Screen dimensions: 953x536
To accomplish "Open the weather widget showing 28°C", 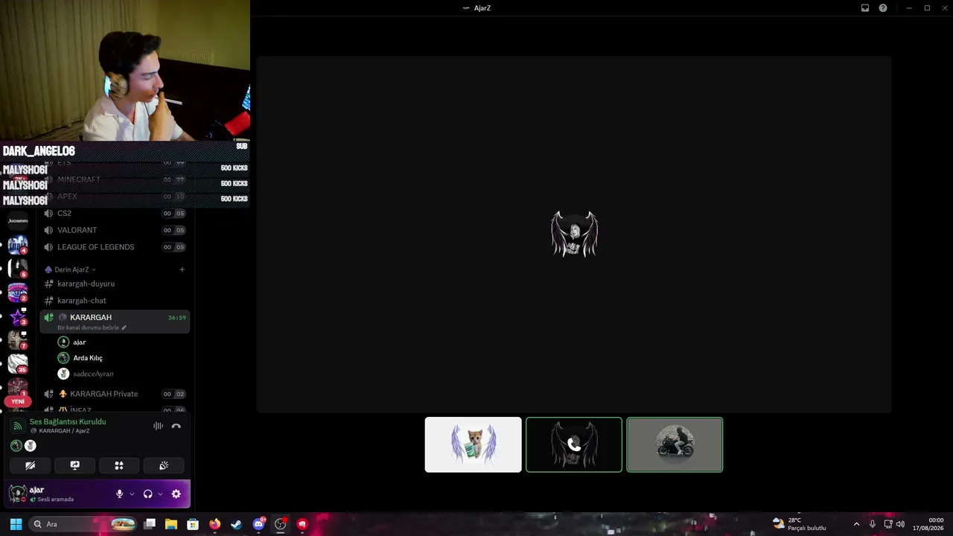I will pos(800,524).
